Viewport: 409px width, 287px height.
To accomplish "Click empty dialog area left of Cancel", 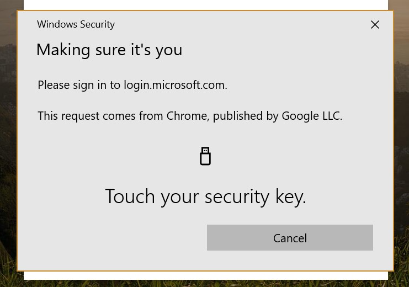I will pyautogui.click(x=112, y=238).
